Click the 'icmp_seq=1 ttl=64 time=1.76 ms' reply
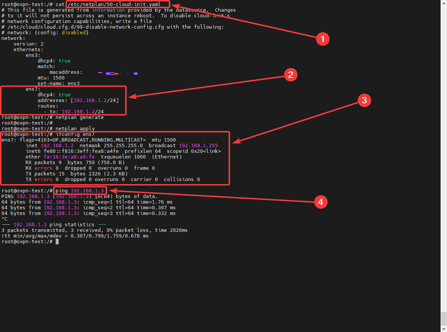 coord(128,202)
